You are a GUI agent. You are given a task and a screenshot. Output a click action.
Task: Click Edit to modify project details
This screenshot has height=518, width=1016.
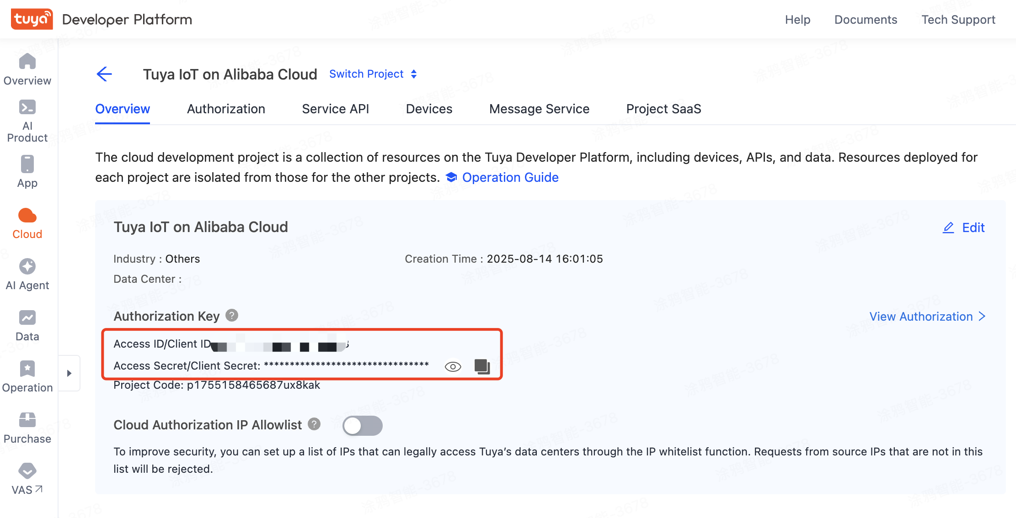(x=964, y=227)
